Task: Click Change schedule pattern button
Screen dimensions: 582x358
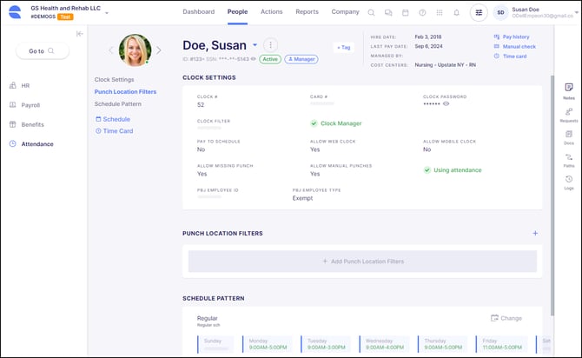Action: (x=506, y=318)
